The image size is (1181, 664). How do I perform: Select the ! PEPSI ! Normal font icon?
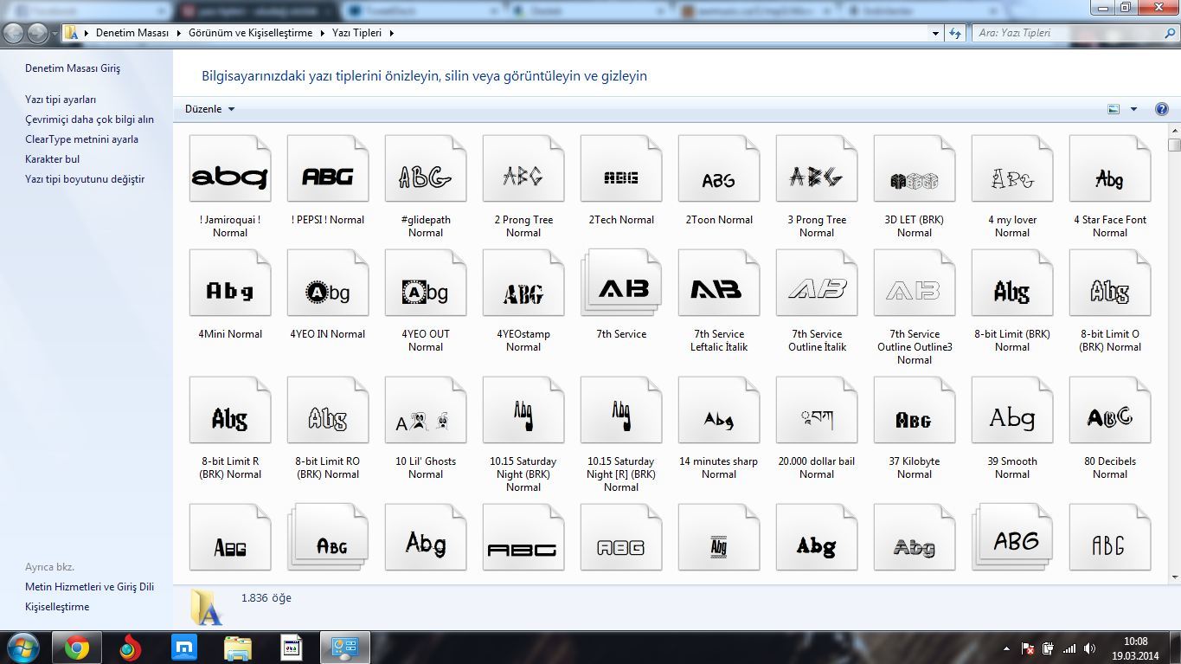tap(327, 177)
